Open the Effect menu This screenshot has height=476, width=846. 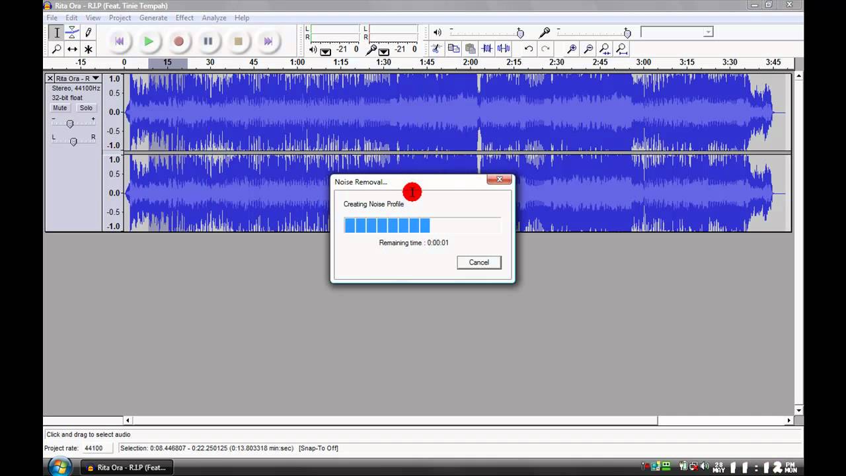184,18
